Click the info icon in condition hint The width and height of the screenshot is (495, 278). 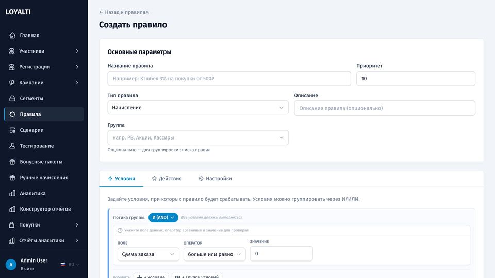tap(120, 230)
